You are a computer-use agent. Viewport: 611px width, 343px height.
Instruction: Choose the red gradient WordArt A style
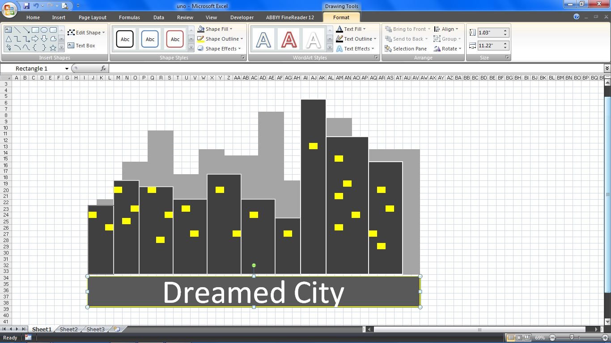point(289,39)
